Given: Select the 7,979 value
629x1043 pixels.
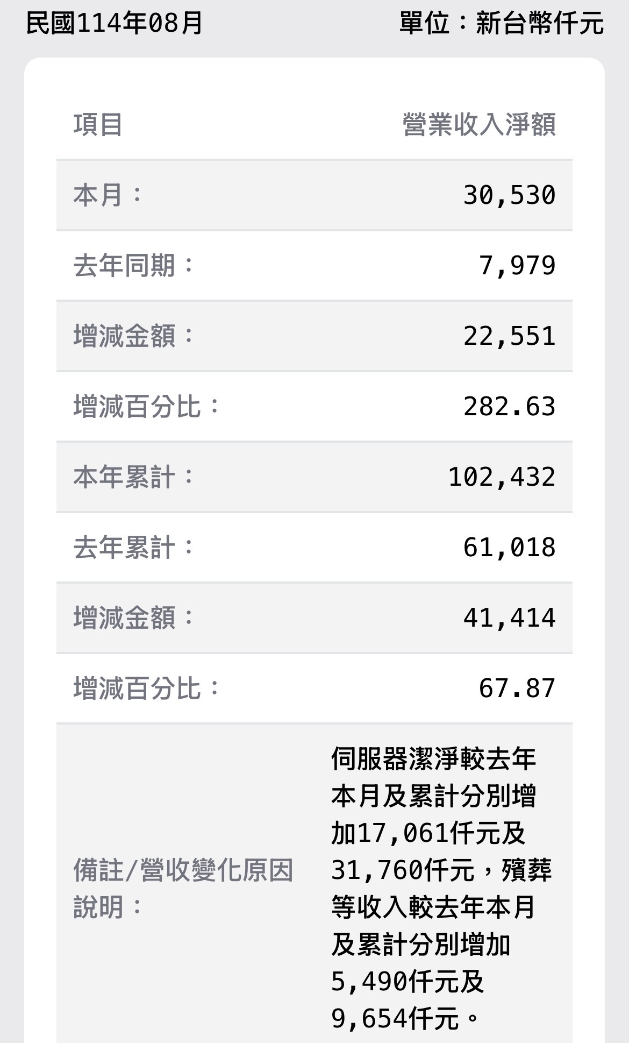Looking at the screenshot, I should pyautogui.click(x=517, y=265).
